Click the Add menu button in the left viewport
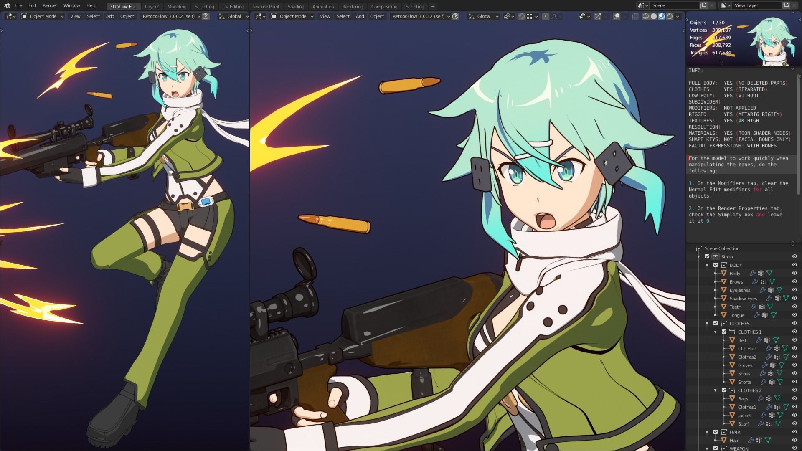The height and width of the screenshot is (451, 802). point(110,16)
